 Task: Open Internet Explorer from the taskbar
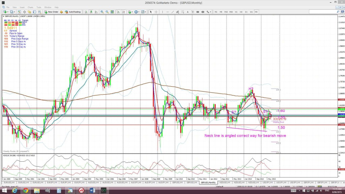(x=15, y=191)
